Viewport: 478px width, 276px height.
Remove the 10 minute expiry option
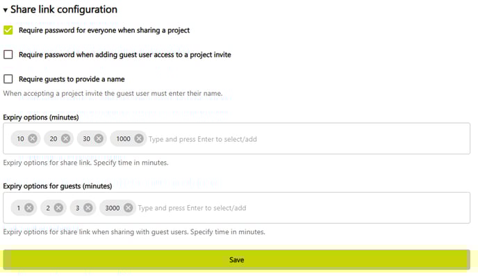[33, 139]
